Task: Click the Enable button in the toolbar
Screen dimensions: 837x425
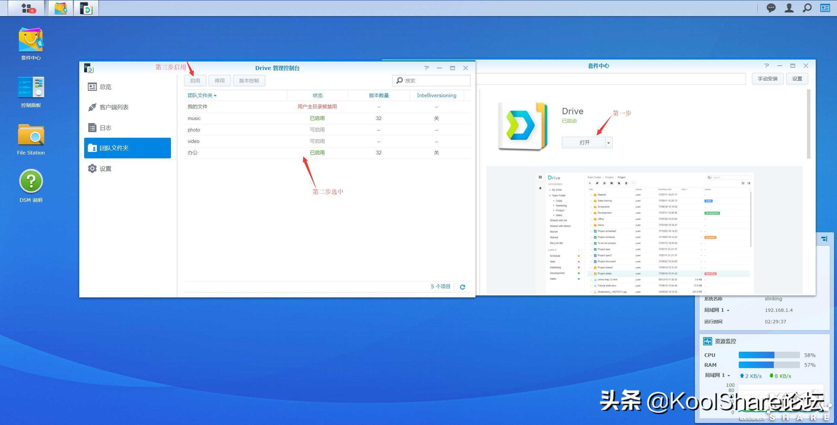Action: pos(195,81)
